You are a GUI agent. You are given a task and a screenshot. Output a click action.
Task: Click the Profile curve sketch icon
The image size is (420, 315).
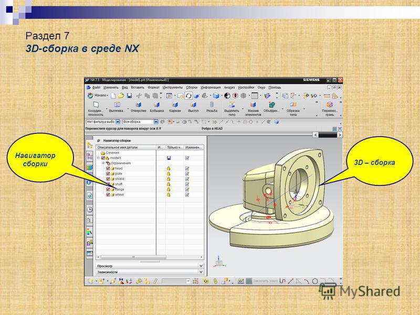(282, 281)
